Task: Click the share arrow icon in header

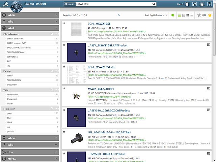Action: pyautogui.click(x=194, y=4)
